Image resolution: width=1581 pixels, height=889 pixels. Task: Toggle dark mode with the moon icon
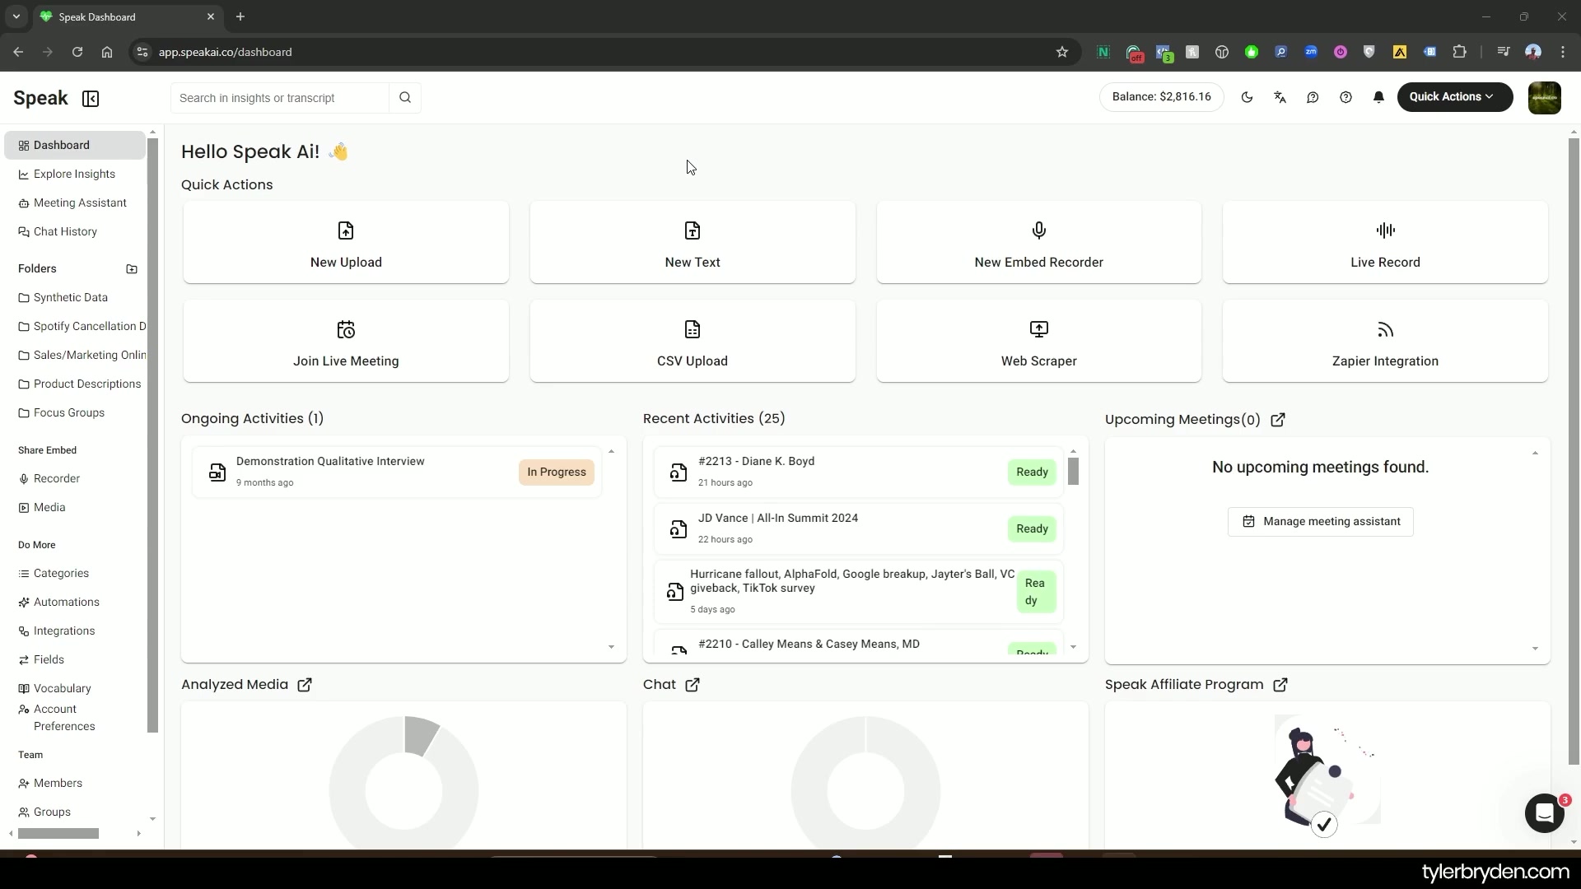pos(1247,97)
